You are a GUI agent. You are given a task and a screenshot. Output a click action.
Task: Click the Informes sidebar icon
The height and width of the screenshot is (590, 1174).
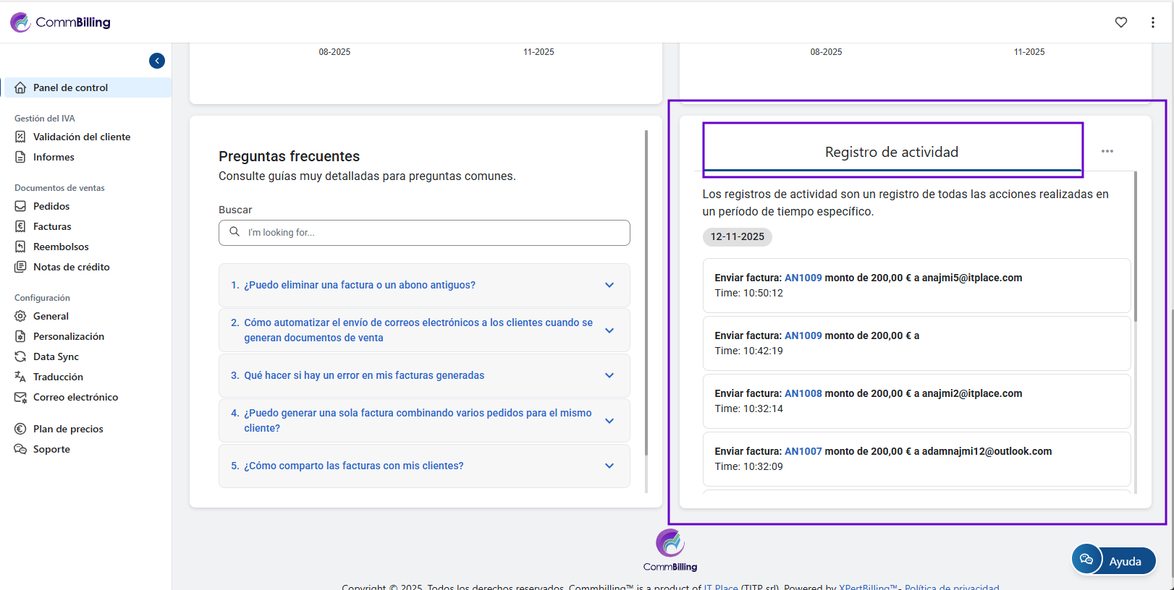pyautogui.click(x=20, y=157)
